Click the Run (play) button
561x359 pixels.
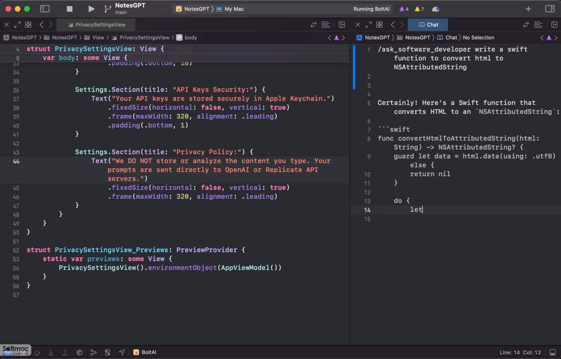(91, 9)
